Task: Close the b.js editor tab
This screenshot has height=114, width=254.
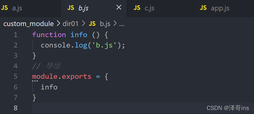Action: (x=119, y=7)
